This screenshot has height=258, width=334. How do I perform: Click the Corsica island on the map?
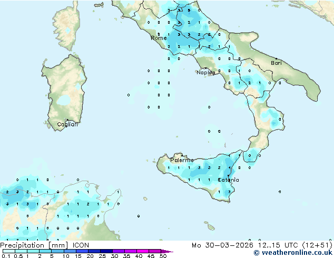coord(67,27)
